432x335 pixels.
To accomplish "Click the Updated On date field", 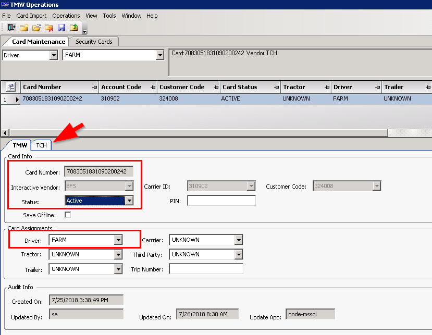I will click(207, 314).
